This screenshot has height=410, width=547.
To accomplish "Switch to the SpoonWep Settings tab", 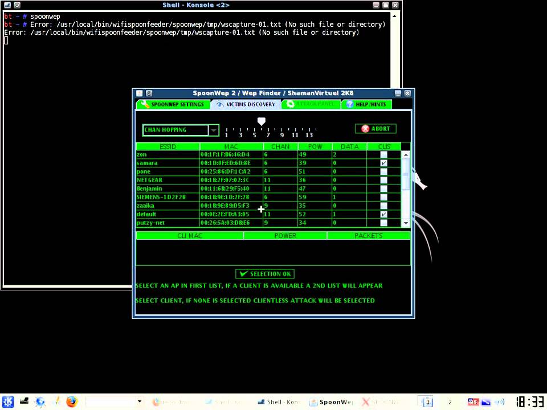I will pos(173,104).
